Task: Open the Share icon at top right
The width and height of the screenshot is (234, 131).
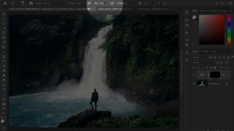Action: pyautogui.click(x=231, y=3)
